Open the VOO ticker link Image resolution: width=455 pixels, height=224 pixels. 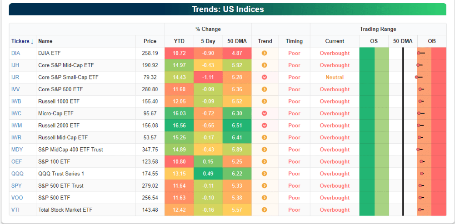[16, 198]
